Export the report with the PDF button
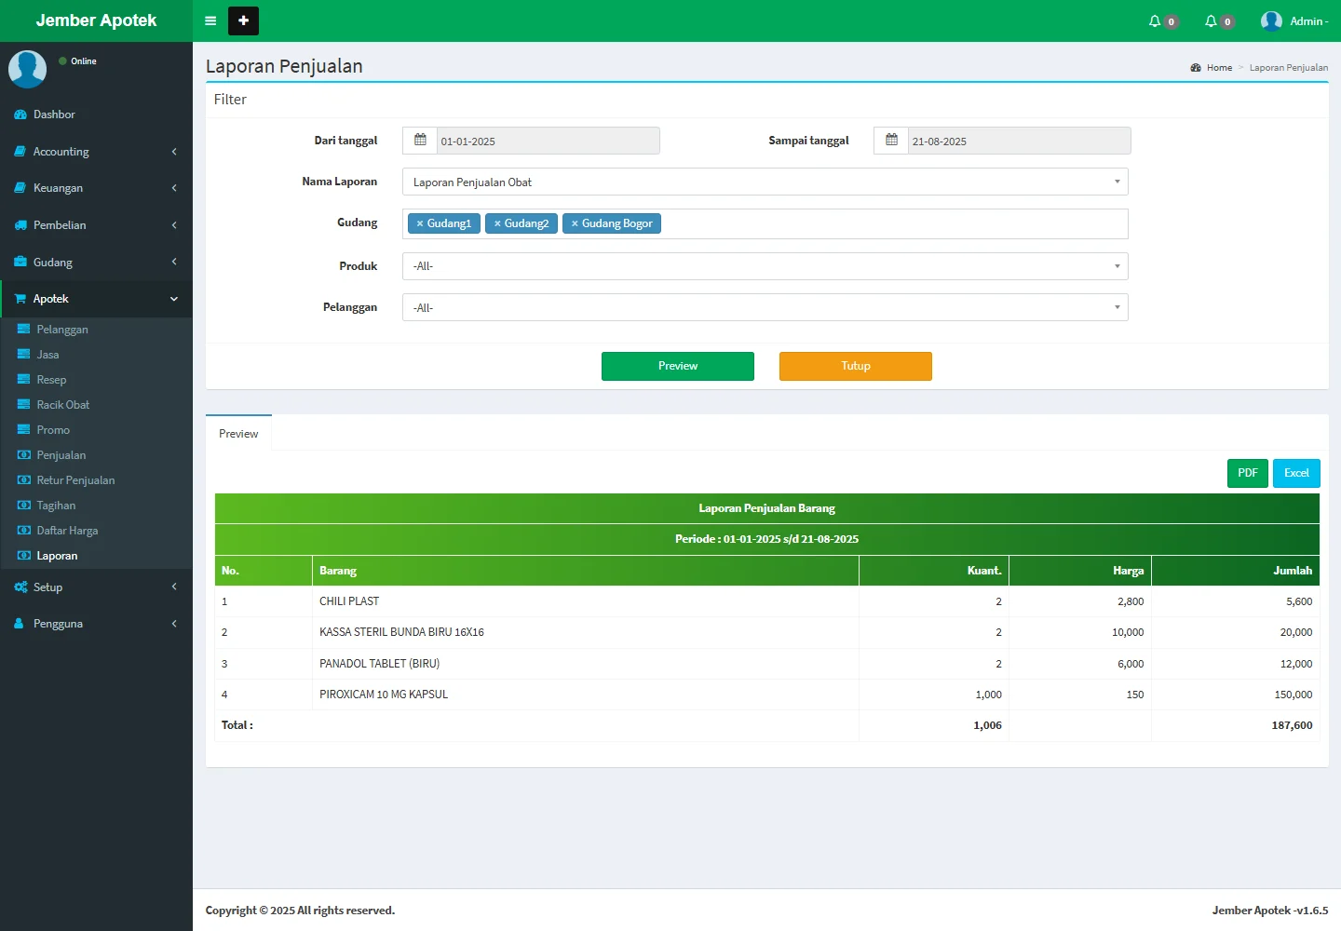1341x931 pixels. (1247, 473)
